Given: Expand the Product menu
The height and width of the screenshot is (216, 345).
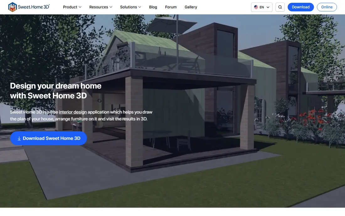Looking at the screenshot, I should coord(72,7).
